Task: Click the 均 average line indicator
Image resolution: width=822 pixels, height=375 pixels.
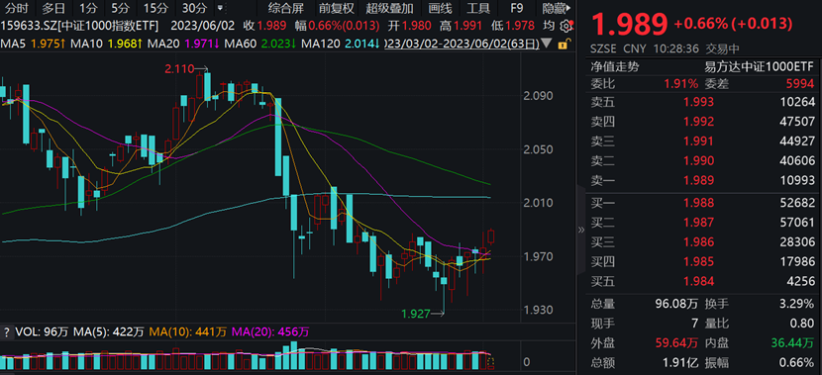Action: (549, 26)
